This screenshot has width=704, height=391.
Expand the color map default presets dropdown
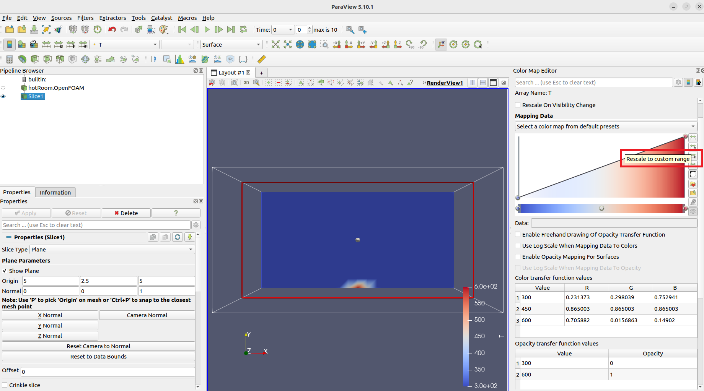click(x=606, y=127)
